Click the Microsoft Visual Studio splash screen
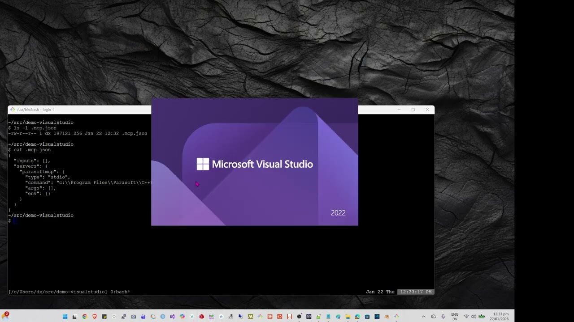Image resolution: width=574 pixels, height=322 pixels. 255,162
